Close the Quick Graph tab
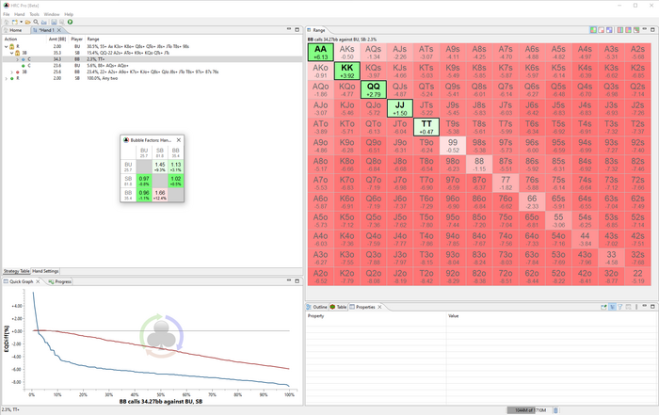Viewport: 659px width, 415px height. tap(38, 281)
